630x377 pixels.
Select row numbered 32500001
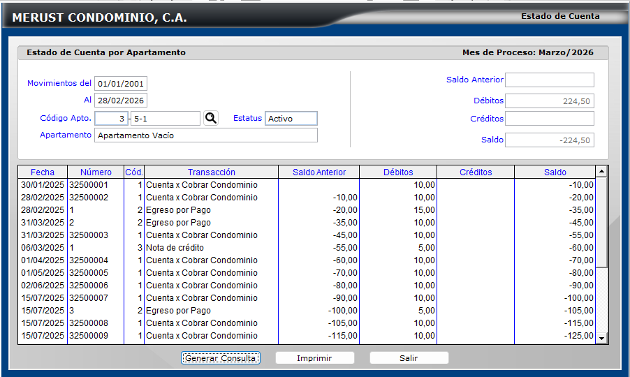95,185
